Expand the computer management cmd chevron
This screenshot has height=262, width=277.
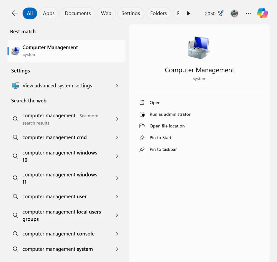click(117, 137)
